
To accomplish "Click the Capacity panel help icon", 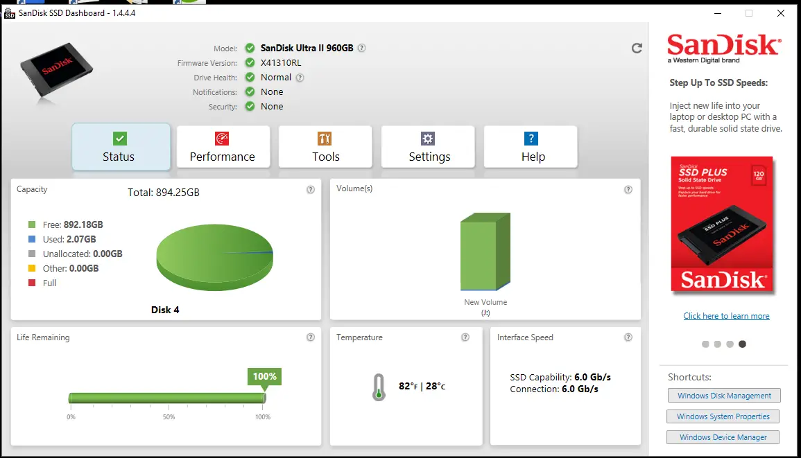I will click(311, 189).
